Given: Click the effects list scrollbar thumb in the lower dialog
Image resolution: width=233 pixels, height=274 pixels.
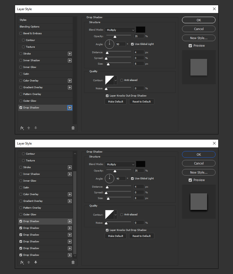Looking at the screenshot, I should click(75, 213).
